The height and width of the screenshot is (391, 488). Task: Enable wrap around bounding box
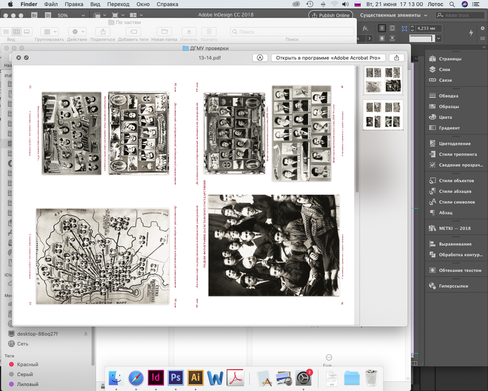coord(392,28)
